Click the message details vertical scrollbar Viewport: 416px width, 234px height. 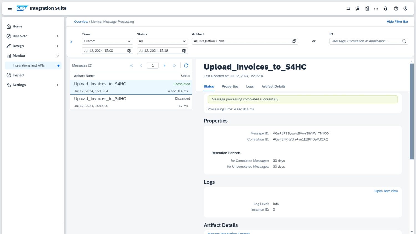tap(412, 111)
